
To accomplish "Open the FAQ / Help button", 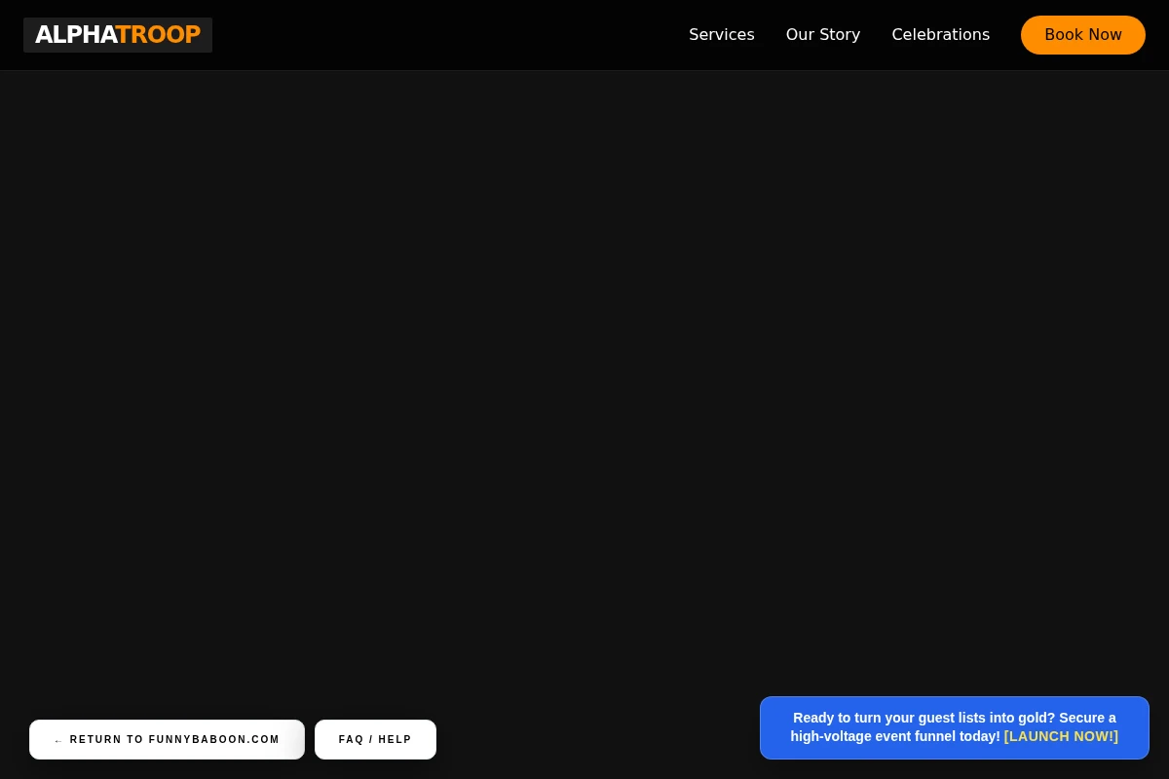I will coord(375,740).
